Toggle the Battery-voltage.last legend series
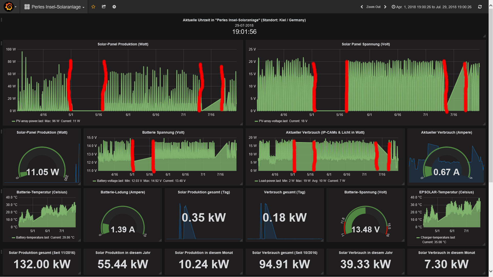The height and width of the screenshot is (277, 493). pos(110,181)
